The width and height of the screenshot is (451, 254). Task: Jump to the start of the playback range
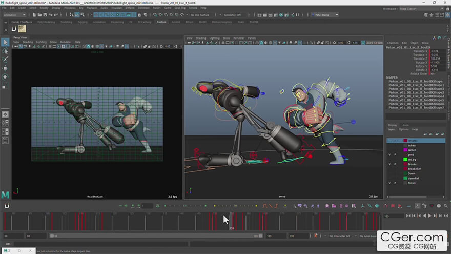408,216
